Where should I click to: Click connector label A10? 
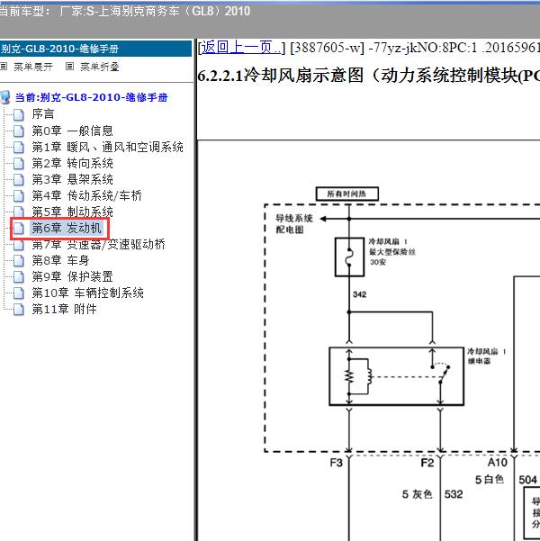click(497, 463)
